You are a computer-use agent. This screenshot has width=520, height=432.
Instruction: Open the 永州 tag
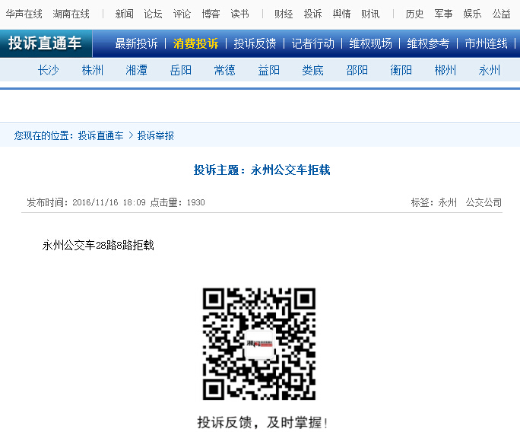pyautogui.click(x=447, y=202)
